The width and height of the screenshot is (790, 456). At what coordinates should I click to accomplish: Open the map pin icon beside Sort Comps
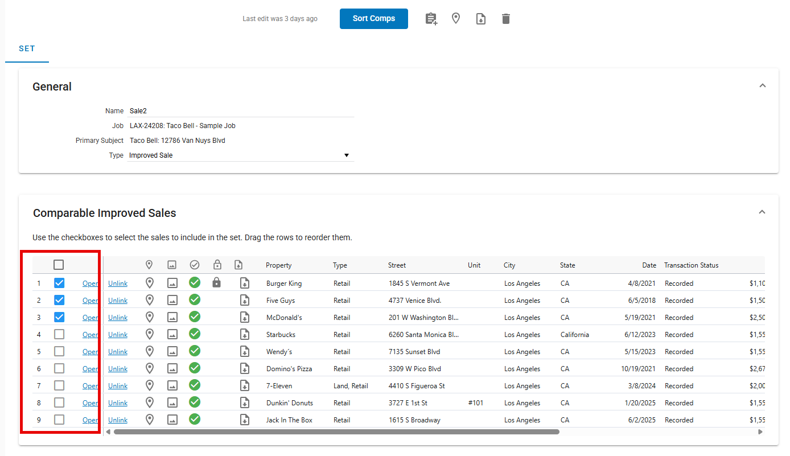456,19
